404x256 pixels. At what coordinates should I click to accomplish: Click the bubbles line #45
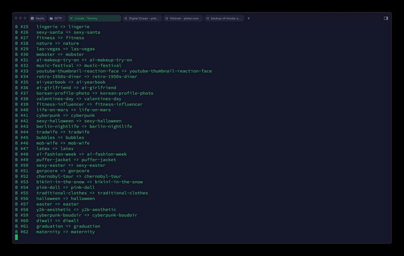pos(49,138)
